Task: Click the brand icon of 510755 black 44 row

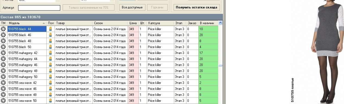Action: (x=3, y=29)
